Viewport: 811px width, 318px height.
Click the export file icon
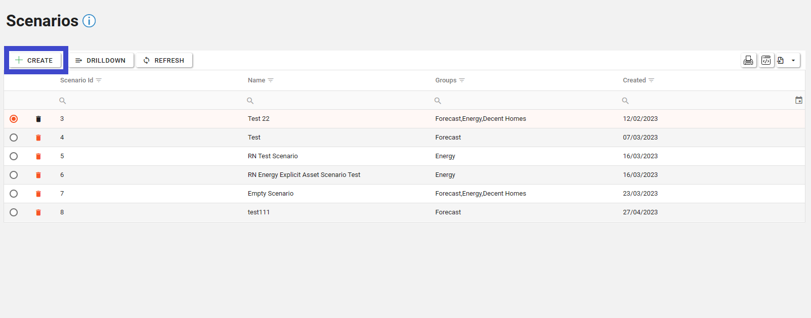(x=781, y=61)
